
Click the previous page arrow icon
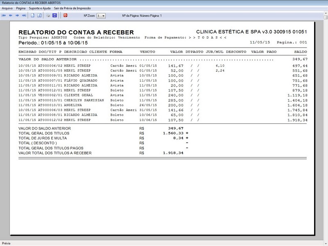tap(11, 16)
